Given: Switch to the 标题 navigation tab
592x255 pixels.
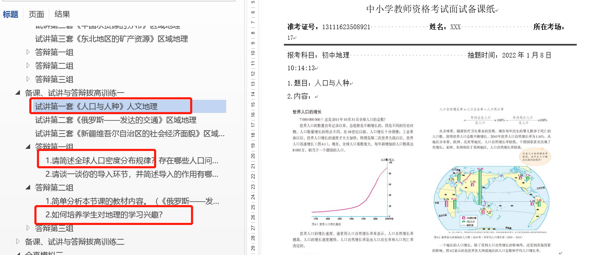Looking at the screenshot, I should (x=11, y=14).
